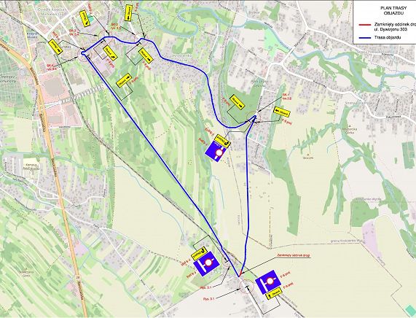This screenshot has width=416, height=318.
Task: Select the SK-3 rys. 3.4 label
Action: pyautogui.click(x=74, y=32)
